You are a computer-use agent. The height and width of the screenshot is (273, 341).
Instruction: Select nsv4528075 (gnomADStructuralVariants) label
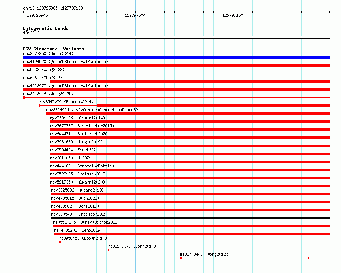(66, 86)
